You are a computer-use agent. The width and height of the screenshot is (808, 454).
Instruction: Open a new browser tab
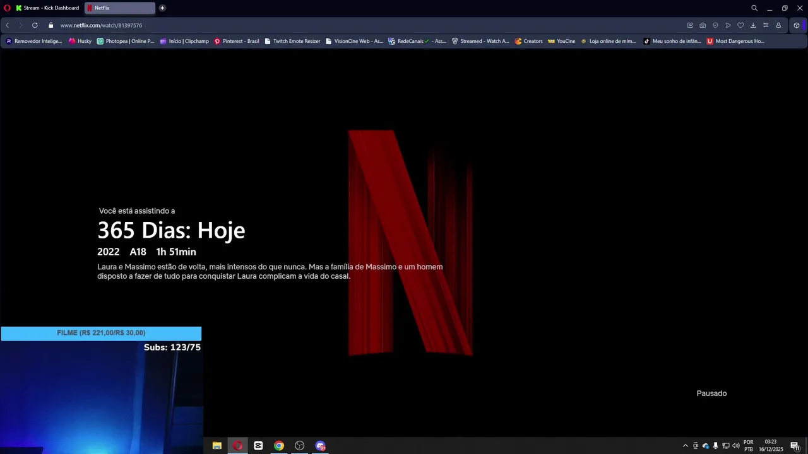162,8
